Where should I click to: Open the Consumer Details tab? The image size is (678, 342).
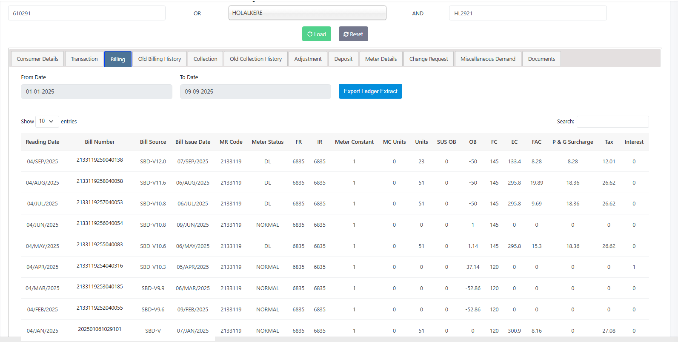click(x=37, y=59)
